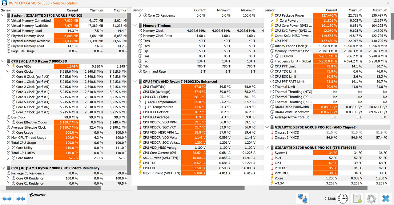Expand the L3 Clocks row
Viewport: 394px width, 205px height.
272,56
